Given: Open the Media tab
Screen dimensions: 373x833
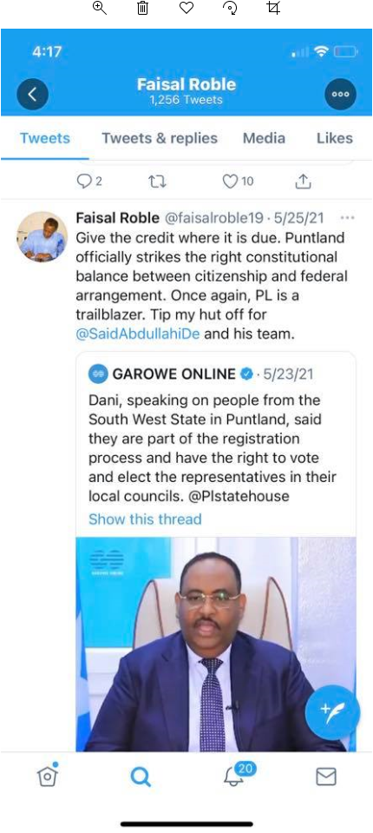Looking at the screenshot, I should click(264, 138).
